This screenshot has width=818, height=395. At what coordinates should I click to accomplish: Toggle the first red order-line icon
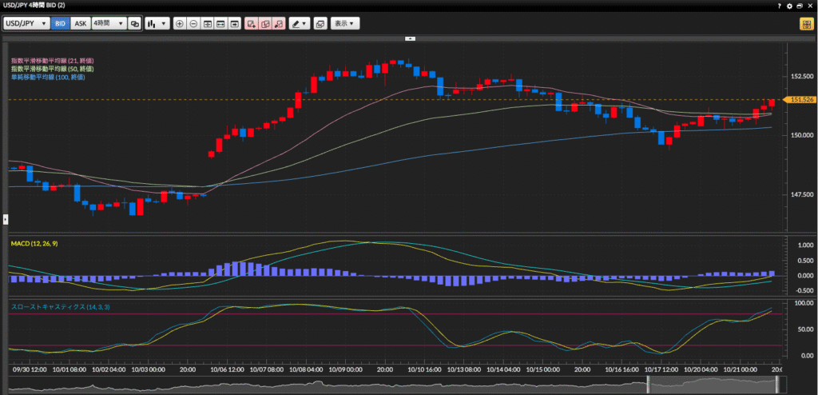252,24
